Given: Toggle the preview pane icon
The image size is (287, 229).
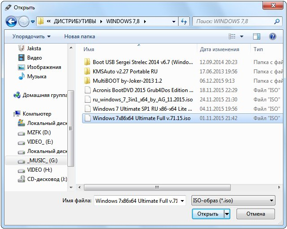Looking at the screenshot, I should [257, 36].
